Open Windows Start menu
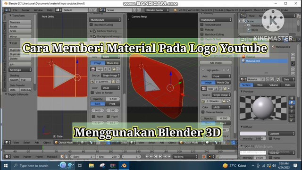This screenshot has width=302, height=170. click(x=6, y=166)
